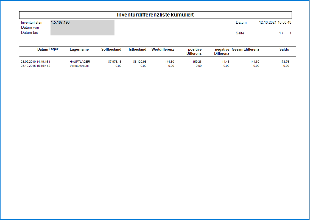Image resolution: width=310 pixels, height=220 pixels.
Task: Click the Istbestand value 88 120,98
Action: pos(140,62)
